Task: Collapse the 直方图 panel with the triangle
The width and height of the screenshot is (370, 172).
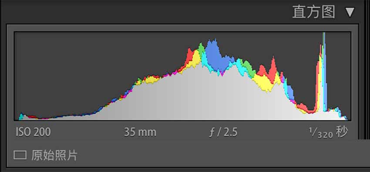Action: [350, 13]
